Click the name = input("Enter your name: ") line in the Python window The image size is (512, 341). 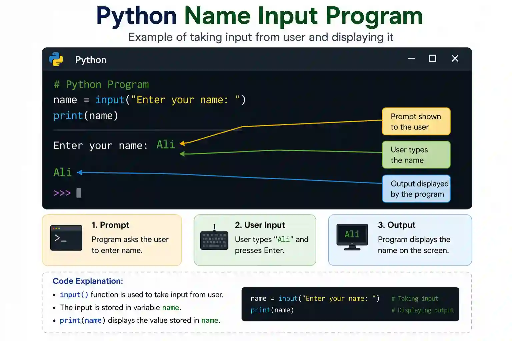[x=150, y=100]
